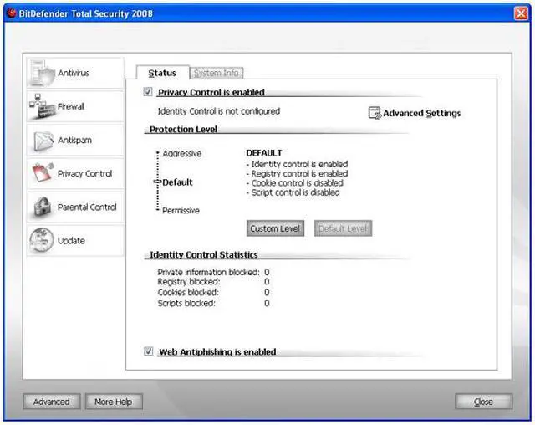
Task: Click the Update globe icon
Action: tap(43, 241)
